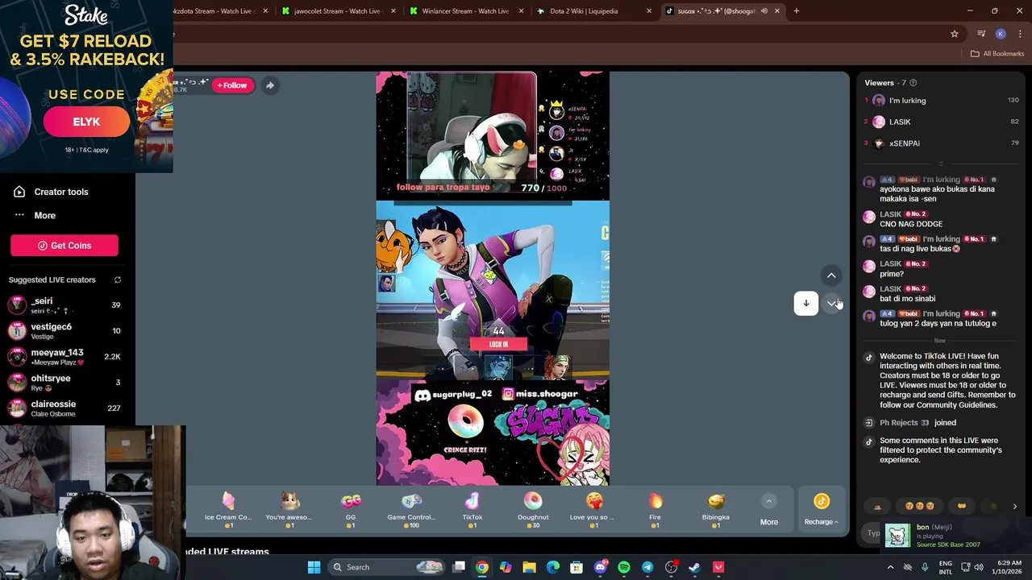
Task: Close the Winlancer Stream tab
Action: [x=521, y=11]
